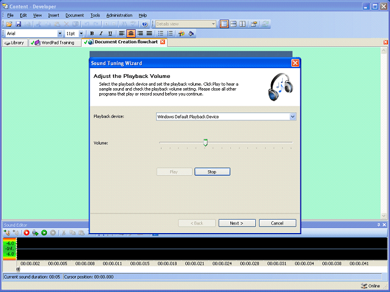390x292 pixels.
Task: Start recording with the red record icon
Action: [27, 232]
